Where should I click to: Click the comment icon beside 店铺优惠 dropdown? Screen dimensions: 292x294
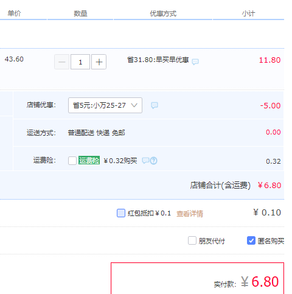155,105
